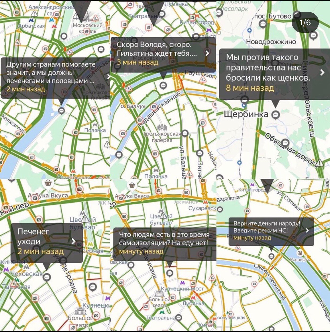Tap the roadwork sign beside Раушская label
330x332 pixels.
(202, 79)
